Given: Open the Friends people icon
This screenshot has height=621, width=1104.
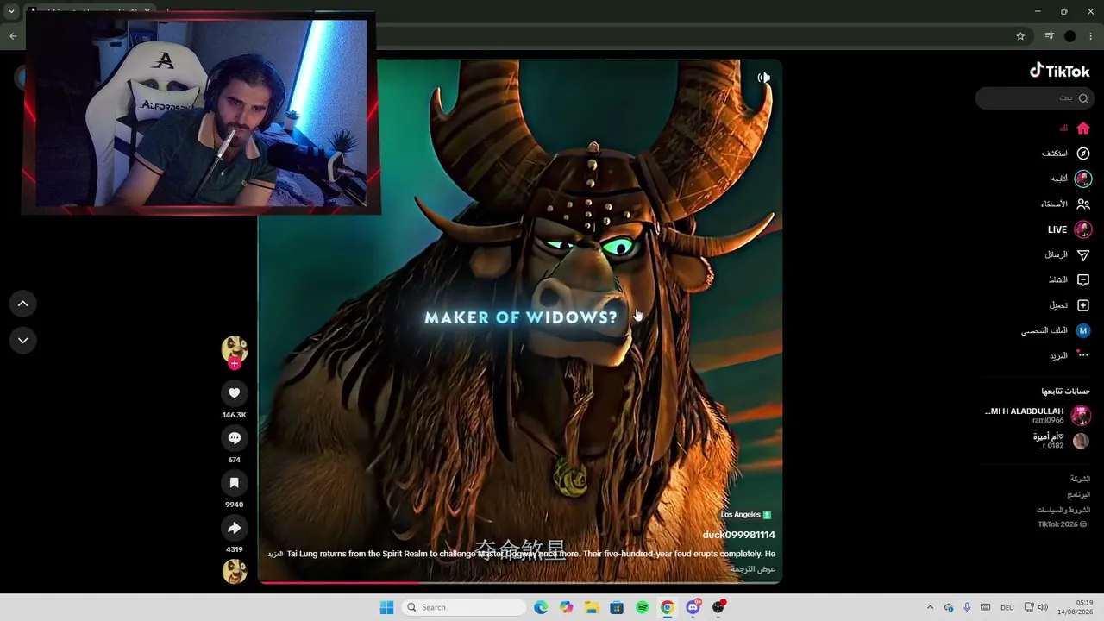Looking at the screenshot, I should tap(1083, 204).
